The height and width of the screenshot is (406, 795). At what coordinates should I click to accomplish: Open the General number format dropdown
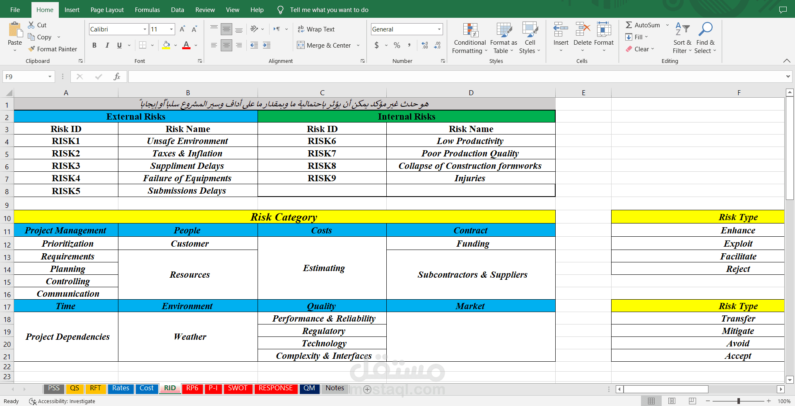(x=439, y=29)
